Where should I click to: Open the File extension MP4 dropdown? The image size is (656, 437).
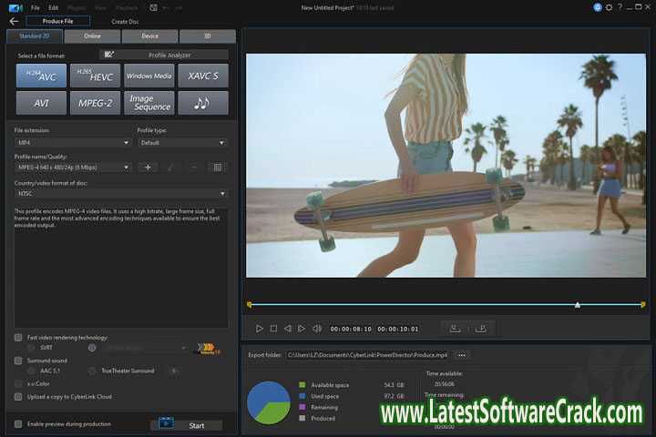(72, 143)
